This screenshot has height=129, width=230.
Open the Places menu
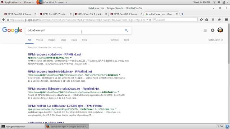click(29, 3)
